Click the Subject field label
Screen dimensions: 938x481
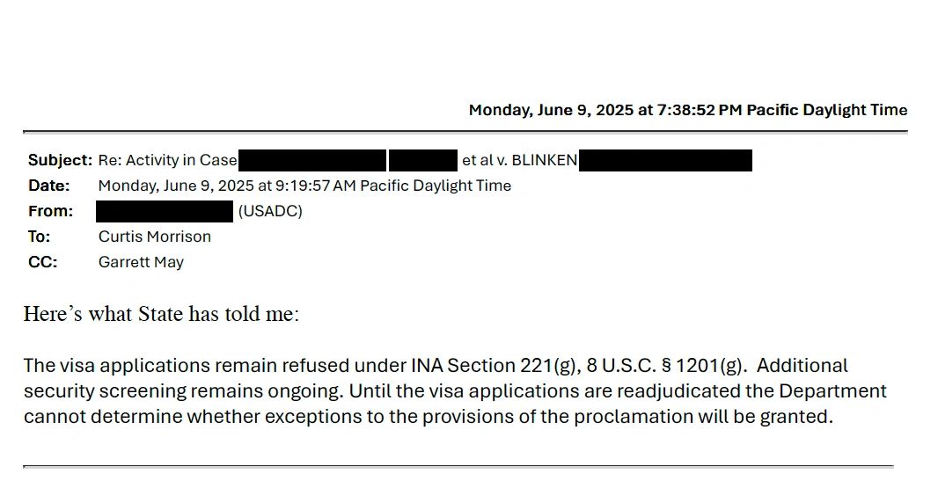(60, 160)
